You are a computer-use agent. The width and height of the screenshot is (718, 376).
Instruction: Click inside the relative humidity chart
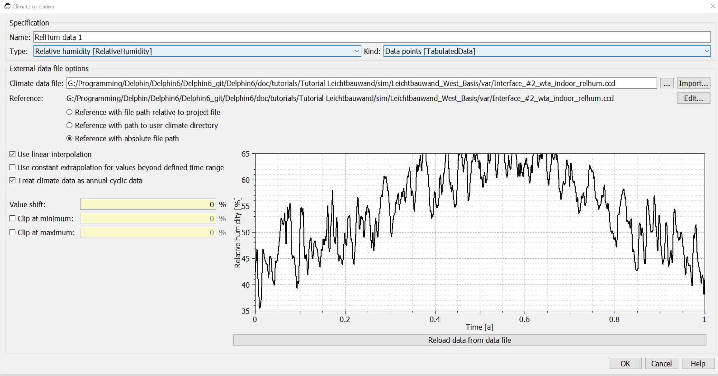point(480,232)
